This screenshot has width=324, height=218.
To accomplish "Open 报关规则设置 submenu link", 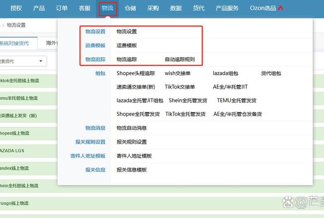I will click(131, 142).
